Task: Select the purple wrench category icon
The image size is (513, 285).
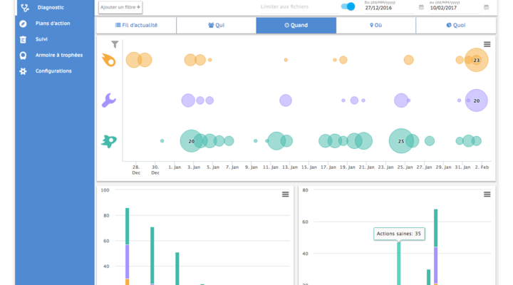Action: [109, 100]
